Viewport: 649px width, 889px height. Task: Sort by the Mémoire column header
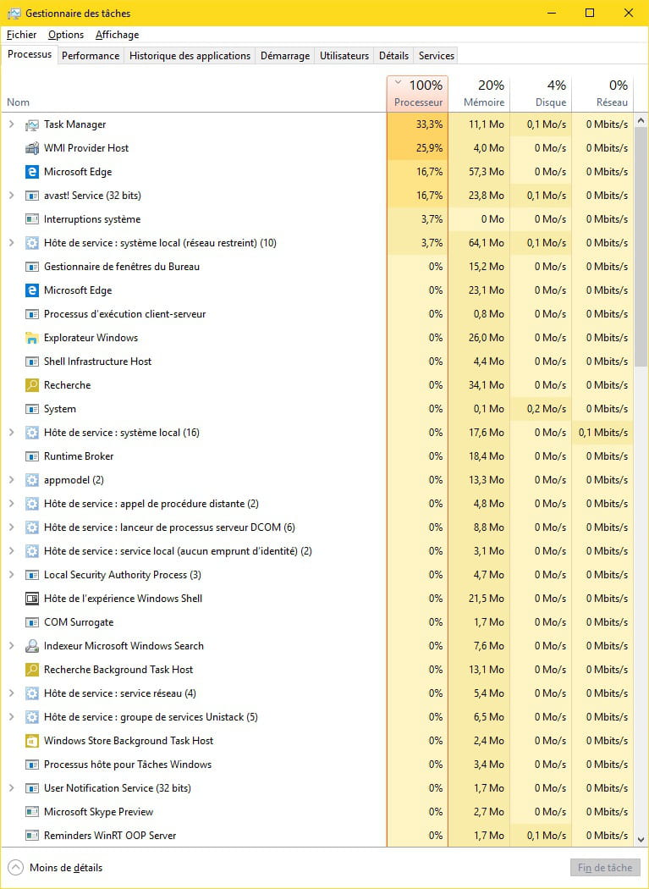[483, 93]
